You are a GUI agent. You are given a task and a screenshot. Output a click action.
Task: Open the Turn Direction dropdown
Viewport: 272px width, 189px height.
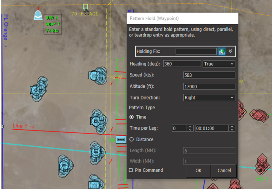[x=209, y=98]
